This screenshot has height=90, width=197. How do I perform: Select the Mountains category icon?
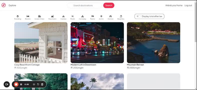pos(52,16)
